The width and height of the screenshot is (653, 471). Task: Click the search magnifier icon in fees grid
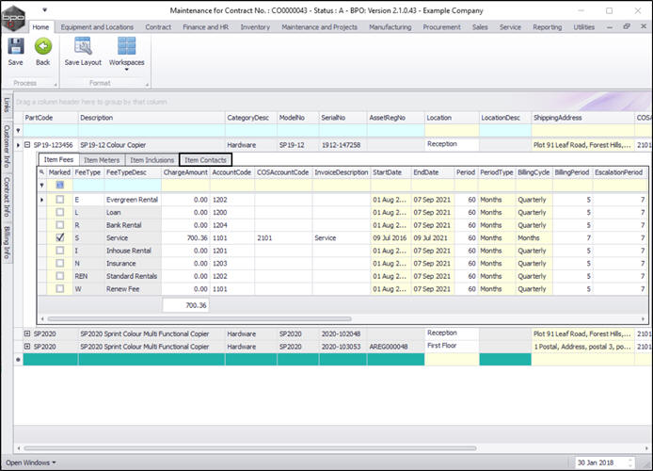[41, 173]
